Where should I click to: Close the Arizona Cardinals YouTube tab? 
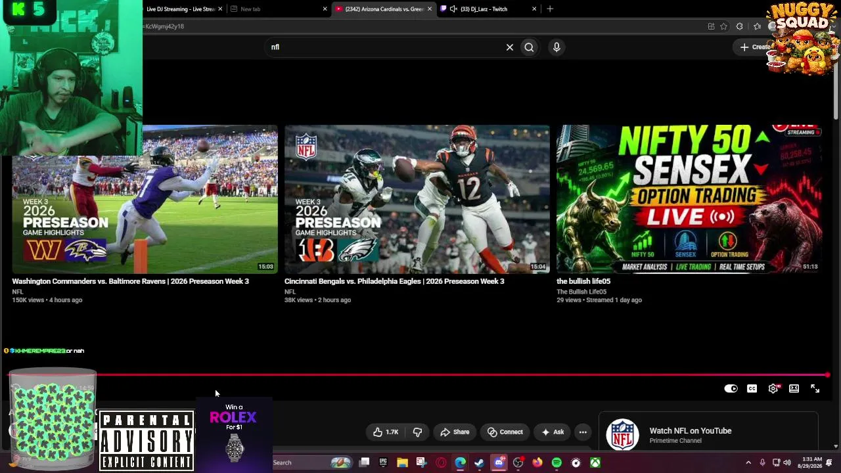pos(430,9)
